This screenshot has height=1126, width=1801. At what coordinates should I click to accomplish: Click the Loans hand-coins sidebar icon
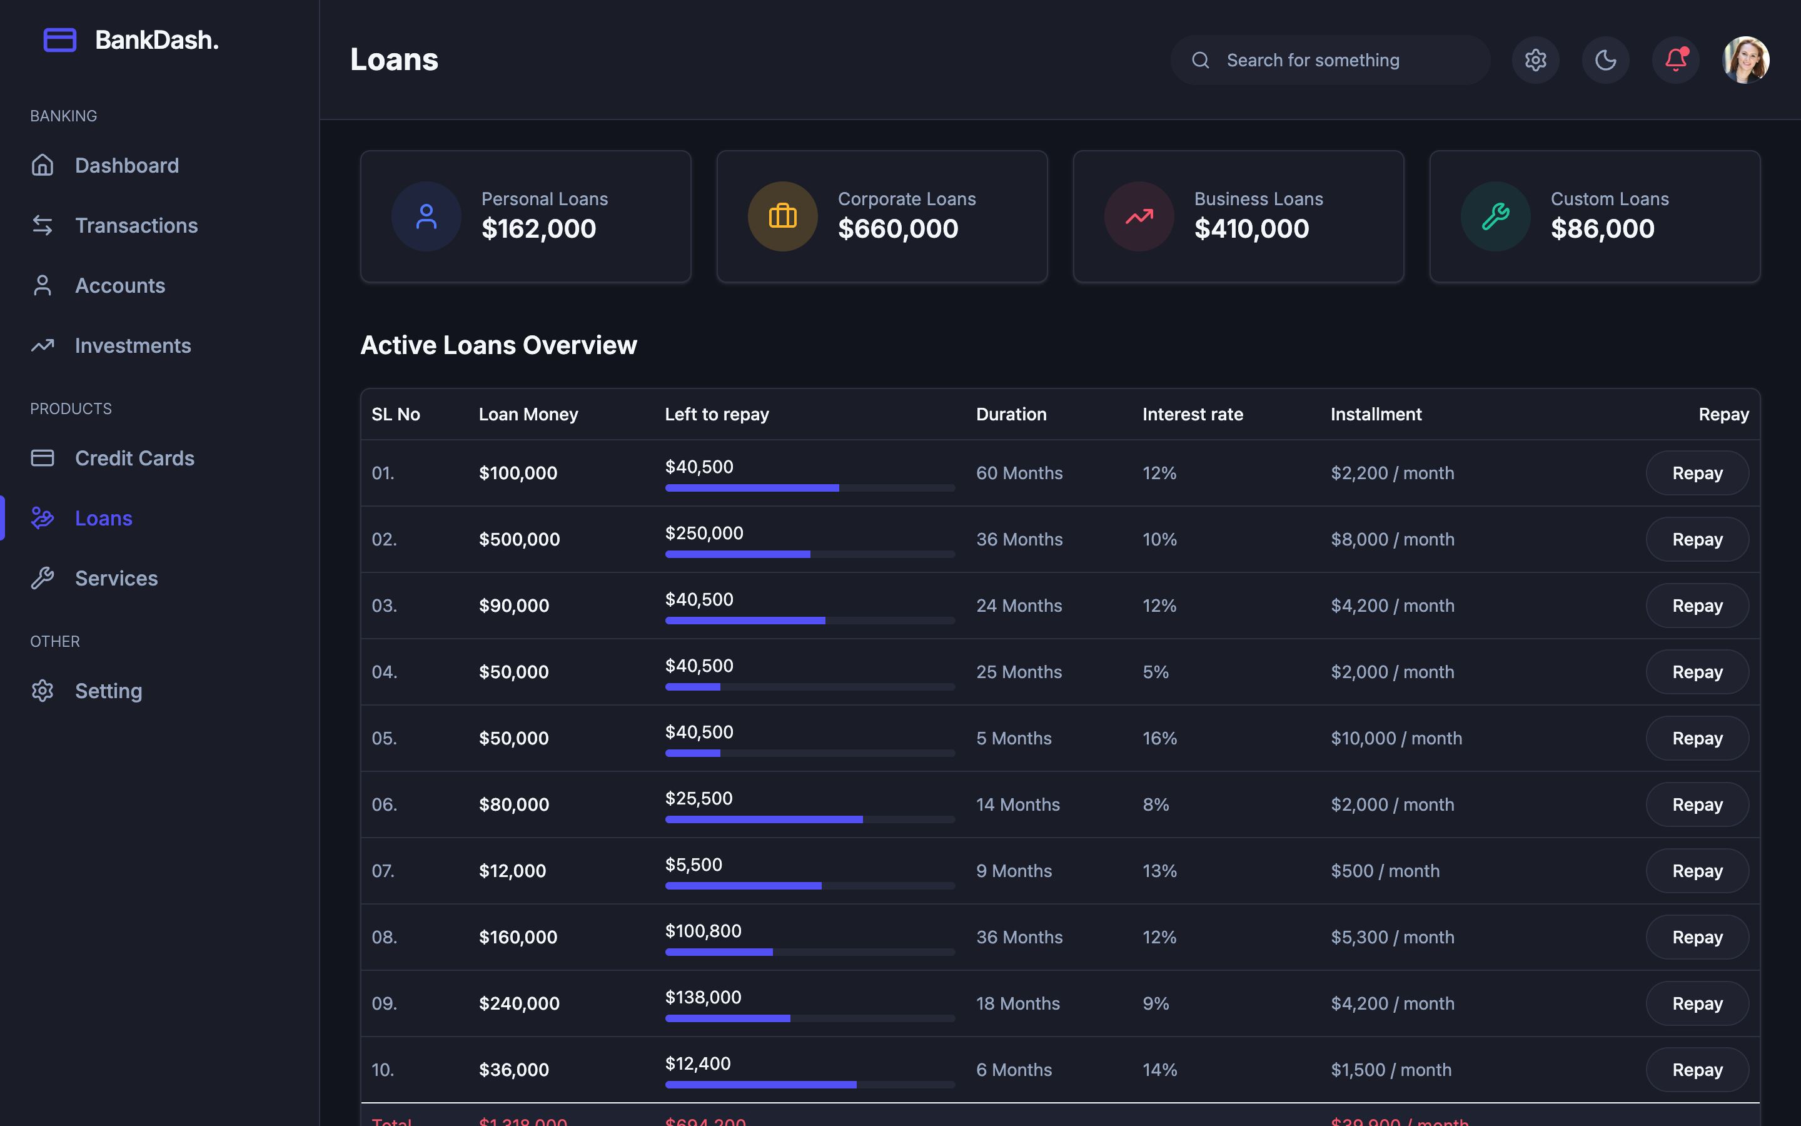(43, 517)
